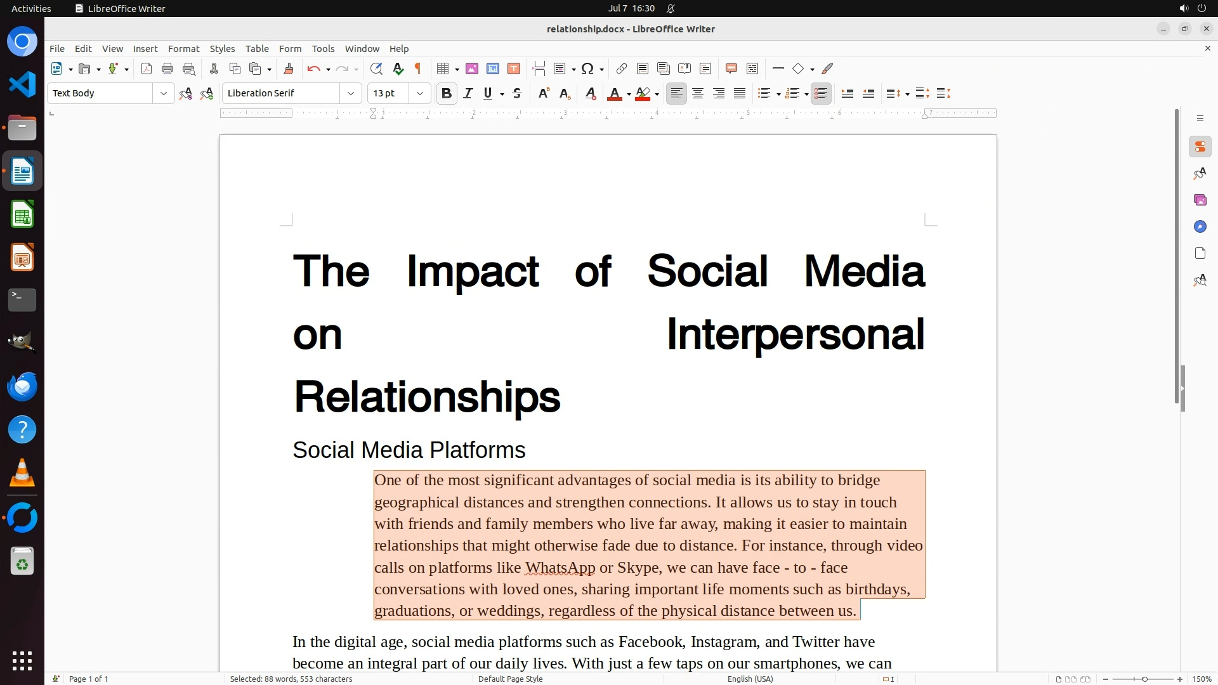Open the Format menu
Viewport: 1218px width, 685px height.
[183, 48]
